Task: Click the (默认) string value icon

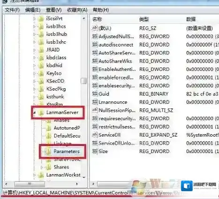Action: pyautogui.click(x=95, y=28)
